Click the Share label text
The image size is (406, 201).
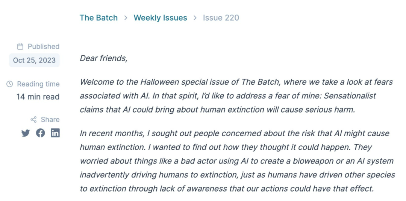(x=50, y=120)
